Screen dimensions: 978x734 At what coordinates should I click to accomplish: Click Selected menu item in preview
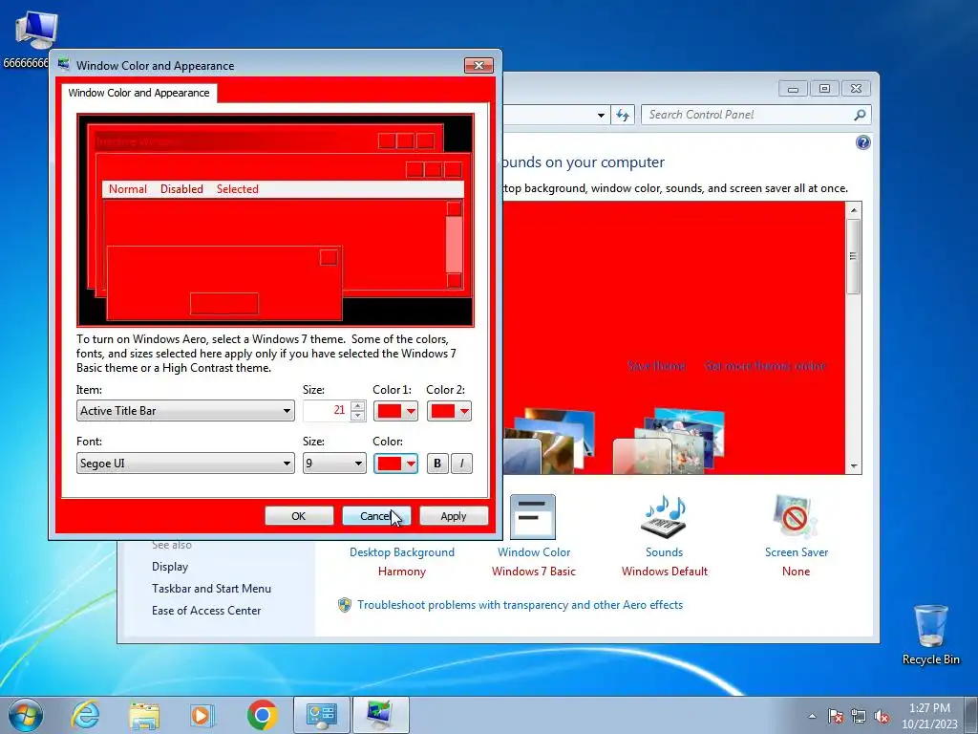click(238, 189)
